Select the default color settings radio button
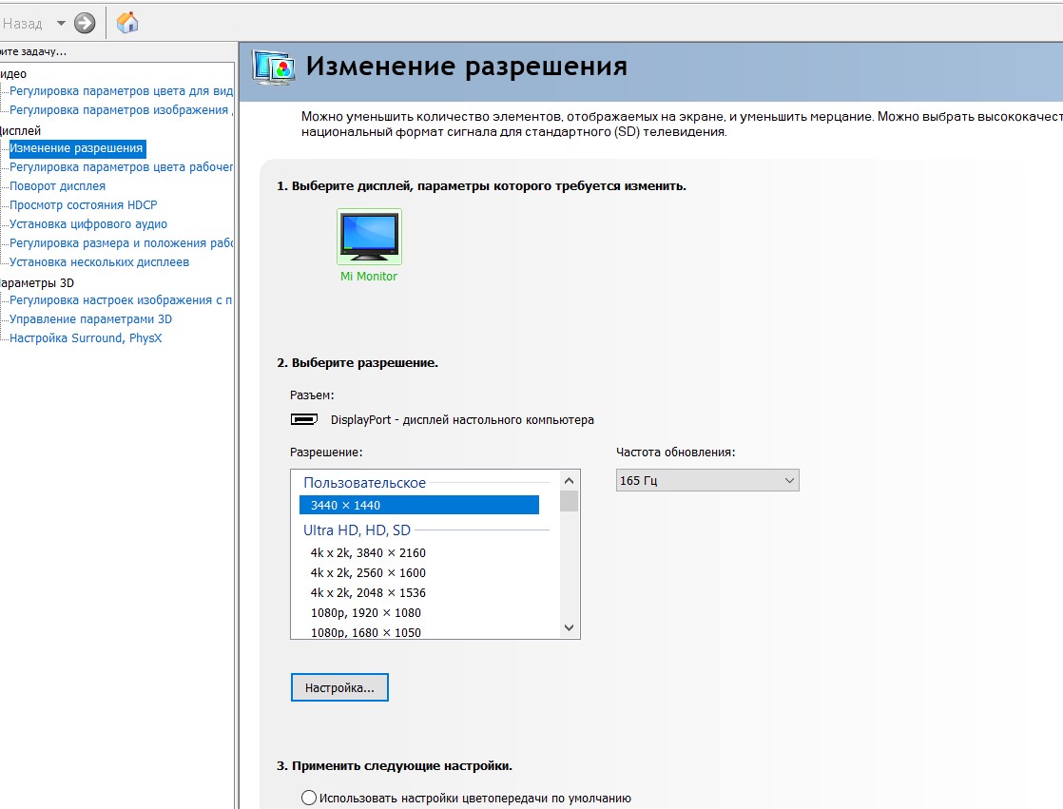This screenshot has height=809, width=1063. tap(309, 798)
